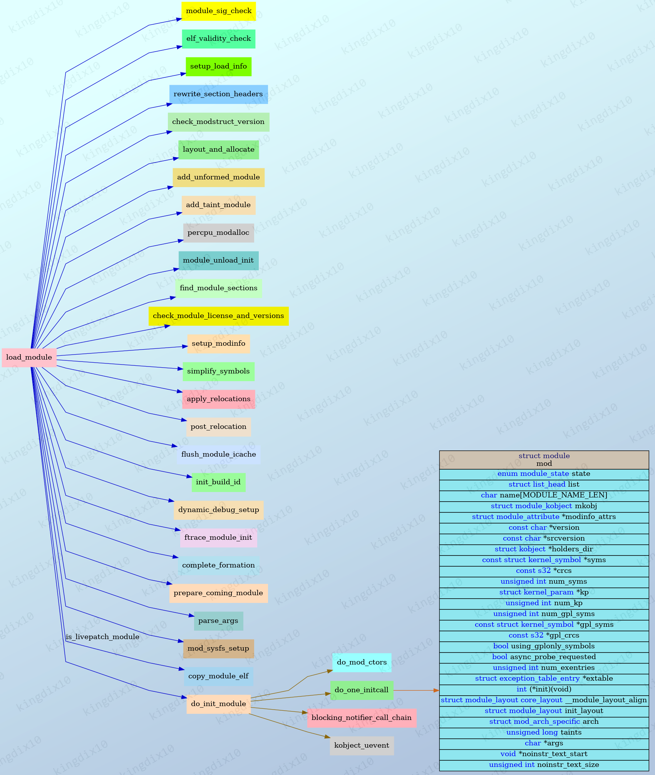Click the unsigned int num_gpl_syms row

click(544, 614)
